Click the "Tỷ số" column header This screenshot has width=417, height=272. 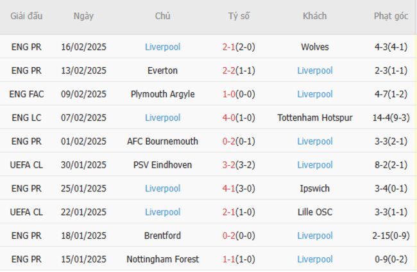click(239, 16)
